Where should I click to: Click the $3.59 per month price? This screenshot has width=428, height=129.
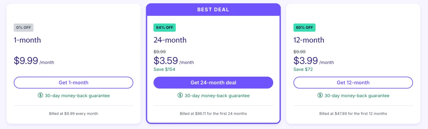(x=174, y=61)
